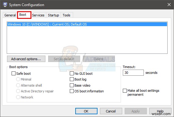
Task: Open Help for System Configuration
Action: [x=160, y=111]
